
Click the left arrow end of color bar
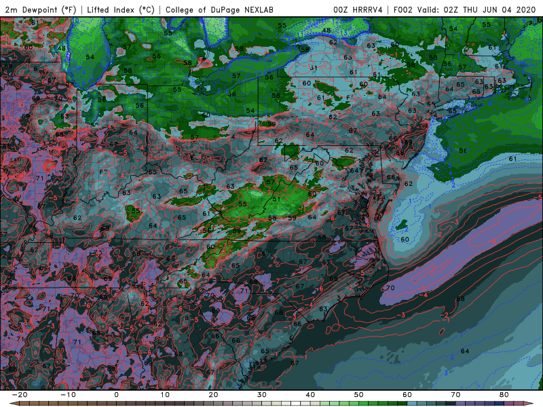pos(13,404)
